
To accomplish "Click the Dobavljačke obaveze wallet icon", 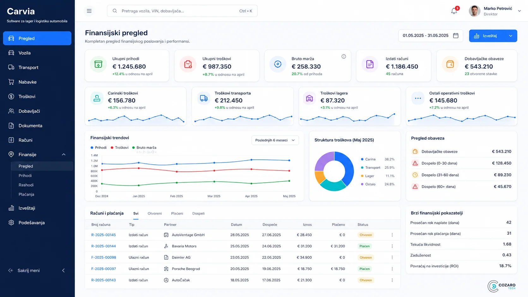I will (x=450, y=64).
